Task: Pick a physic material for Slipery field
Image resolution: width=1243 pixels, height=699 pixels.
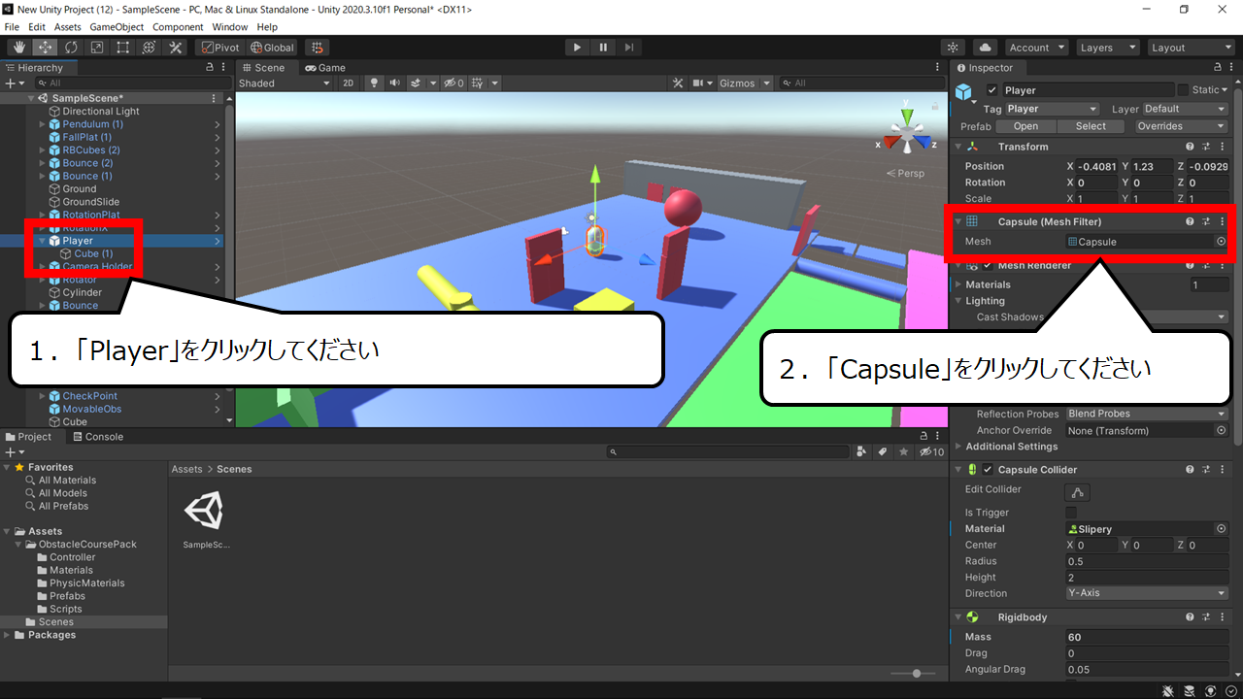Action: 1221,529
